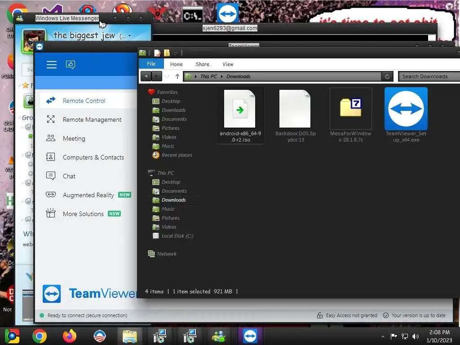Open Desktop under Favorites
The width and height of the screenshot is (460, 345).
(171, 101)
